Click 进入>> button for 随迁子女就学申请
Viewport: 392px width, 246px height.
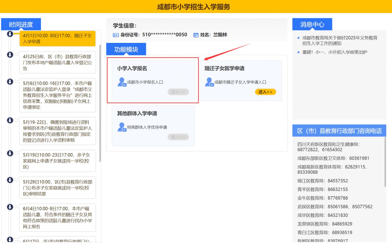click(x=265, y=92)
